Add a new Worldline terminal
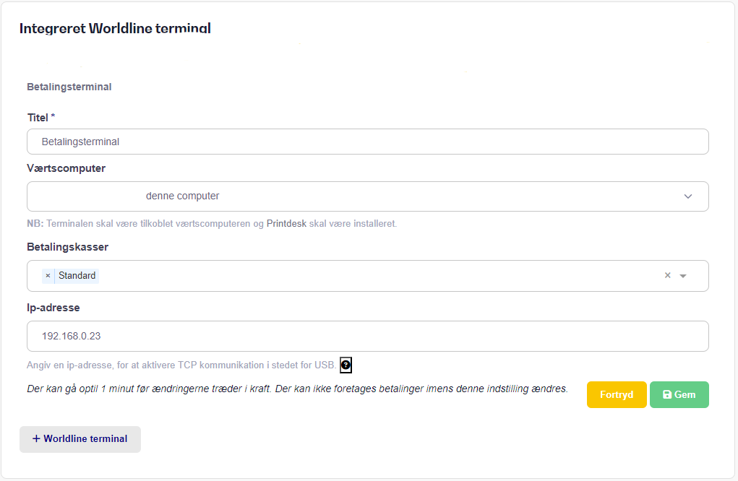738x481 pixels. 80,439
